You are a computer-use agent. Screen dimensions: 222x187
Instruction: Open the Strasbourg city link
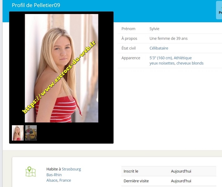(x=71, y=169)
